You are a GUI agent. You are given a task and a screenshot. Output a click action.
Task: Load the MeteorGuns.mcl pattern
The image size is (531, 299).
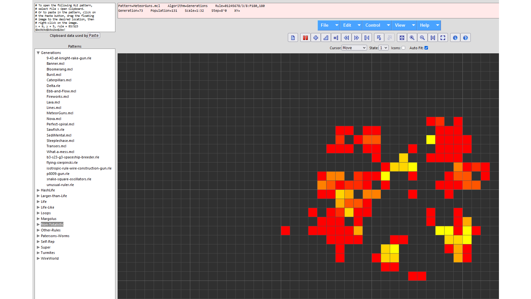pyautogui.click(x=60, y=113)
